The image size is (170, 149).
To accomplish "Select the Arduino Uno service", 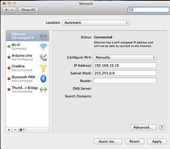I will tap(28, 57).
